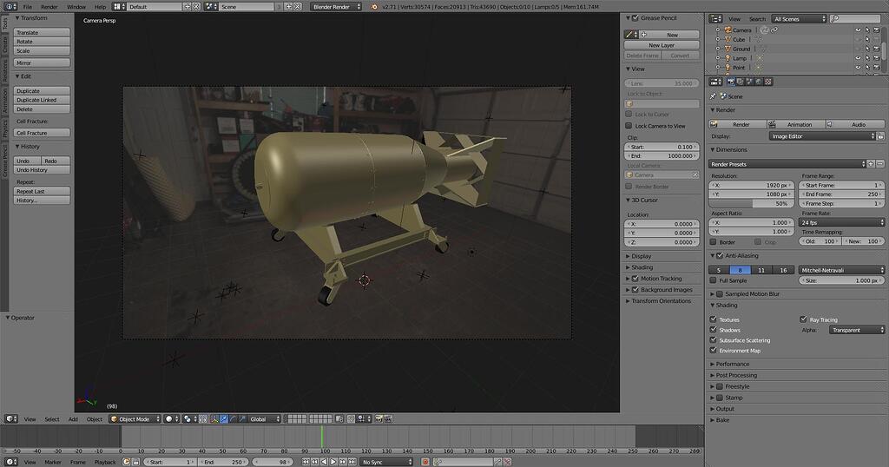Select the rotate manipulator arc icon

pos(233,419)
